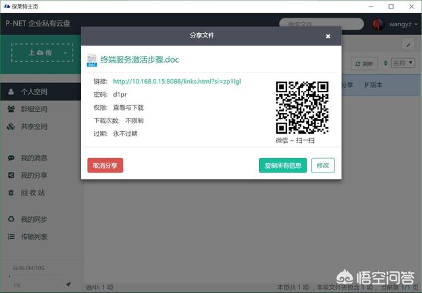Click the permission value 查看与下载
This screenshot has height=293, width=422.
click(x=129, y=107)
